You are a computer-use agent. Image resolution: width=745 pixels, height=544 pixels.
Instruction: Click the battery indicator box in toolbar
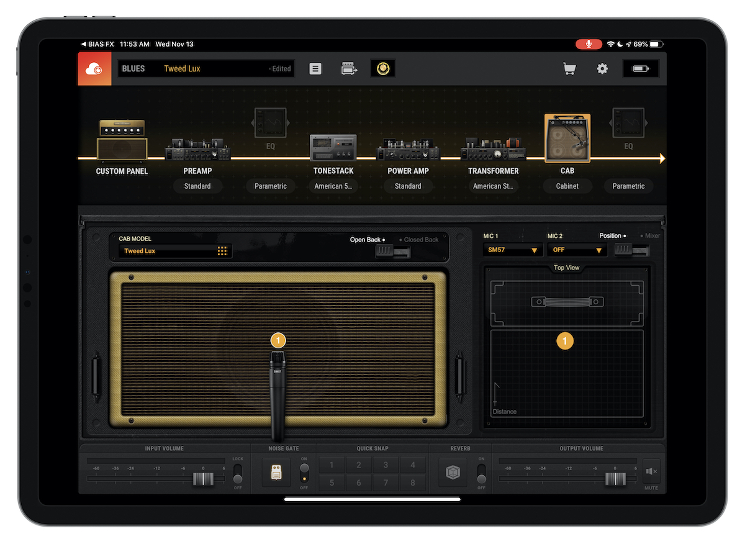point(641,69)
